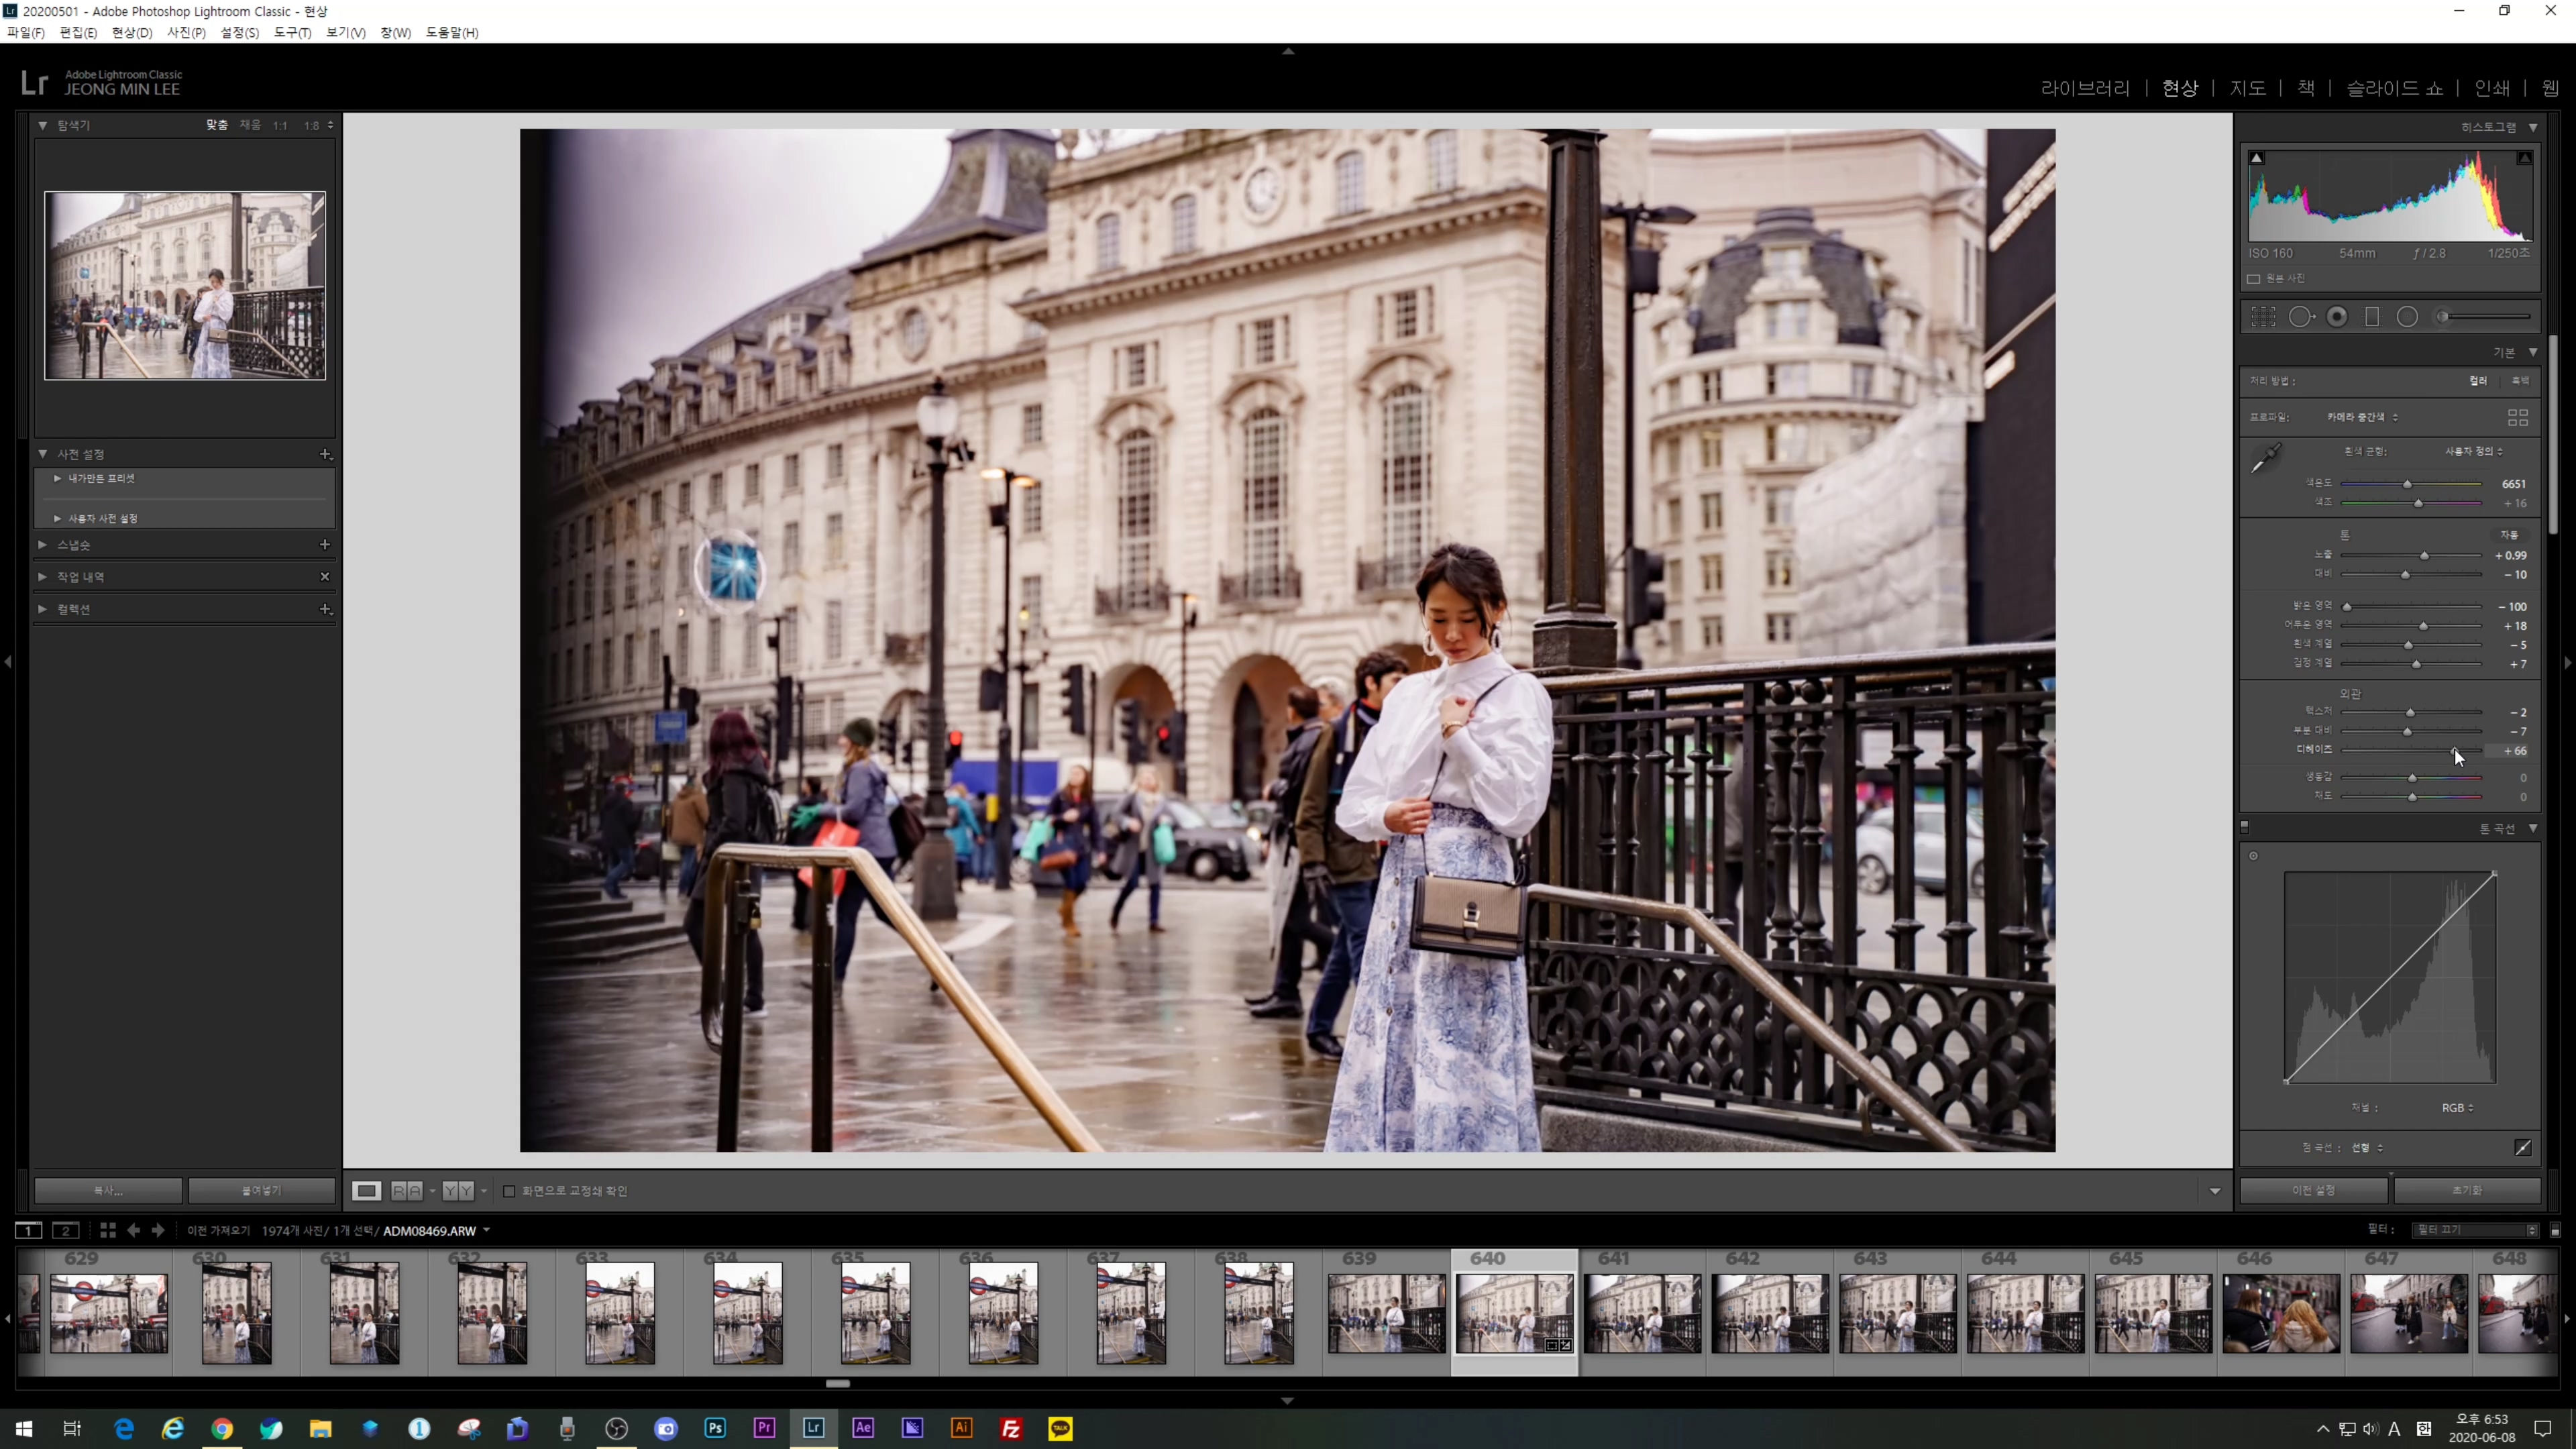Image resolution: width=2576 pixels, height=1449 pixels.
Task: Select the Graduated Filter tool
Action: 2372,317
